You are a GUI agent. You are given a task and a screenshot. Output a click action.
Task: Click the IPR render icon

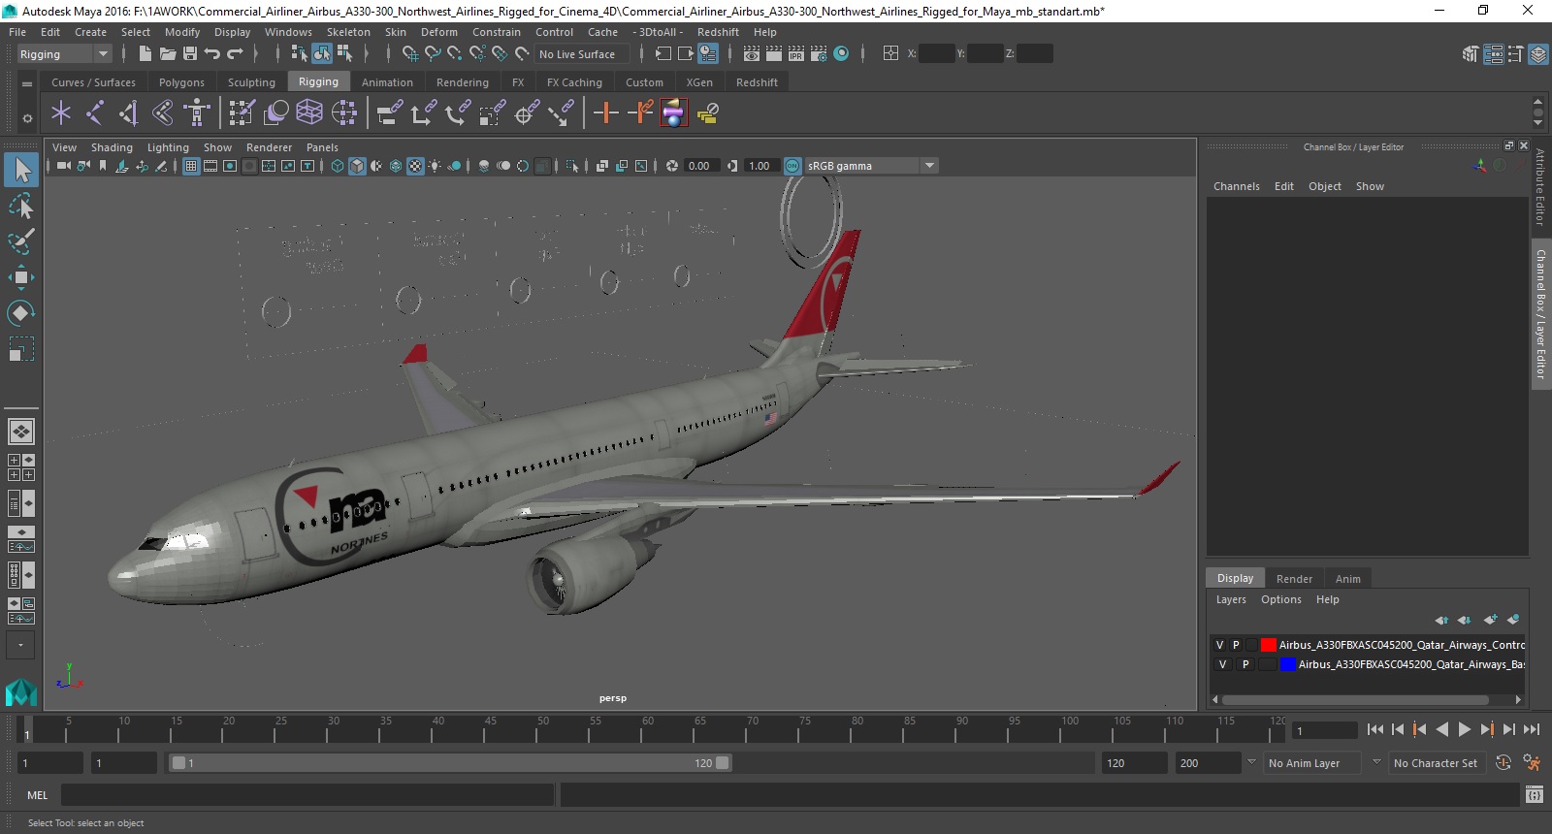(x=796, y=54)
